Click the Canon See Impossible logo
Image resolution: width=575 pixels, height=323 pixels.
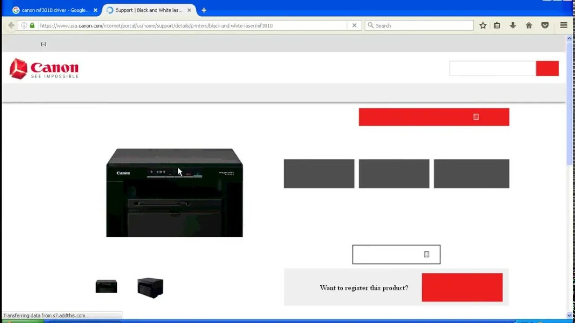pyautogui.click(x=44, y=69)
